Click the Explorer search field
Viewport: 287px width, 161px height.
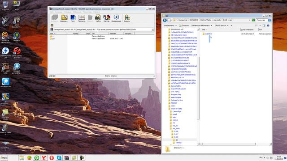click(262, 20)
